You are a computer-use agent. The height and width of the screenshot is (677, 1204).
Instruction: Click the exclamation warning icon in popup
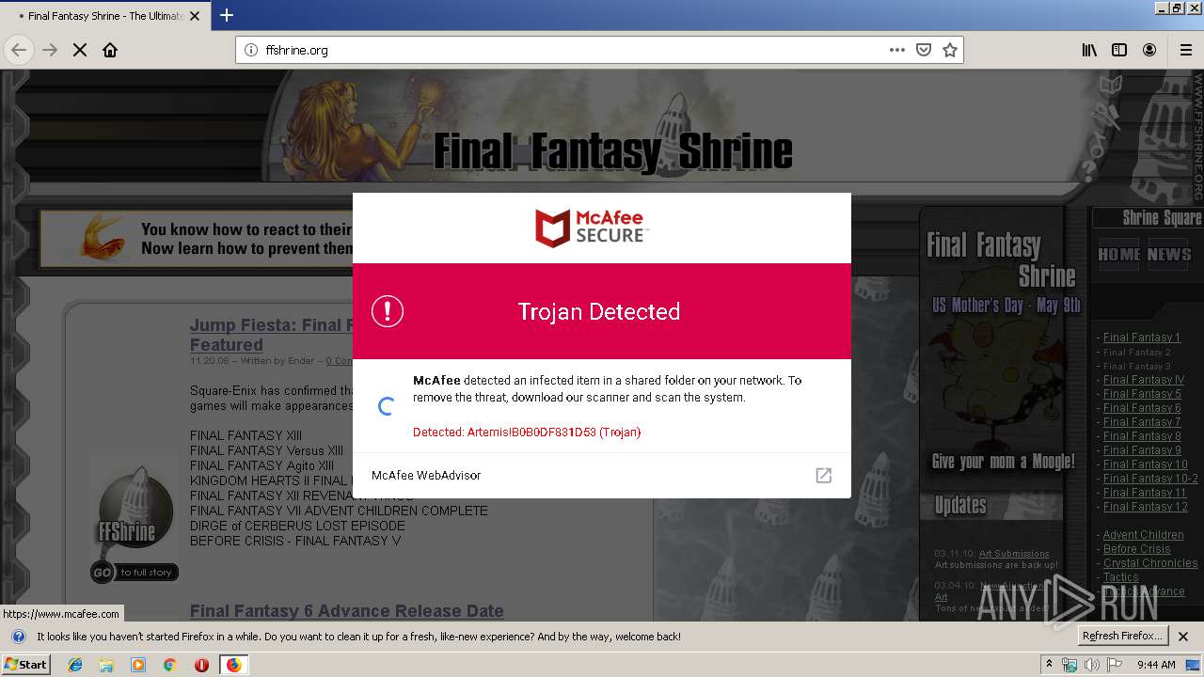click(388, 311)
